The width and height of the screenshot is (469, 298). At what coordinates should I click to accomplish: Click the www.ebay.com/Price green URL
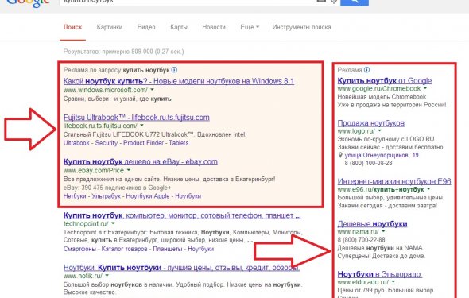tap(94, 170)
